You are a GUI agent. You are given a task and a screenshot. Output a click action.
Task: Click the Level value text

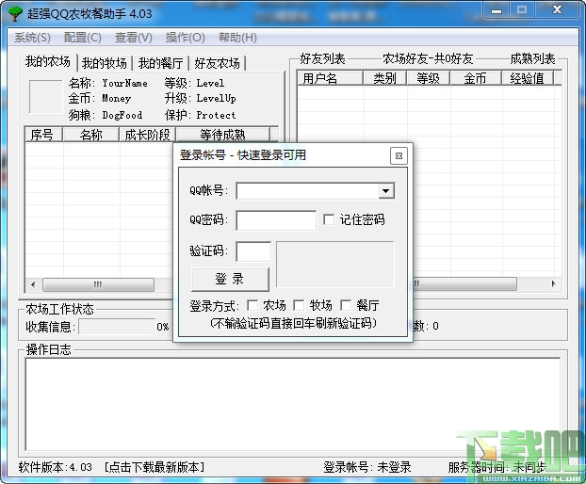click(210, 83)
